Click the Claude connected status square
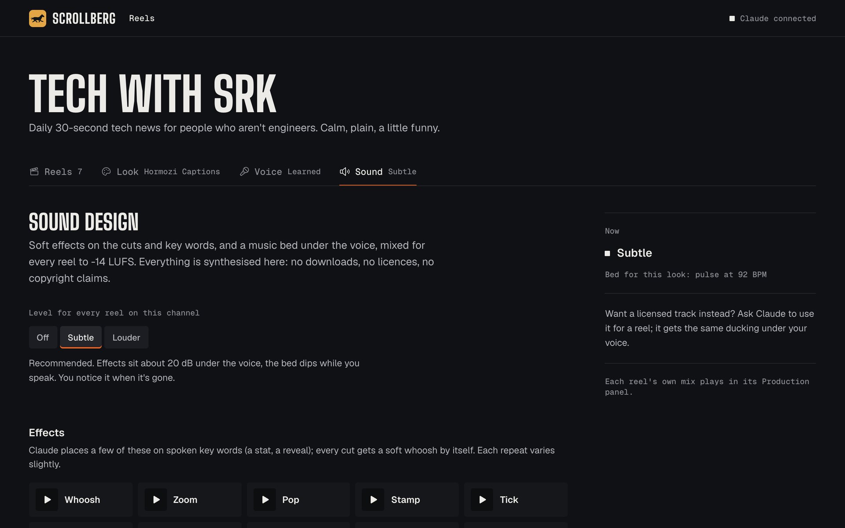 point(732,18)
